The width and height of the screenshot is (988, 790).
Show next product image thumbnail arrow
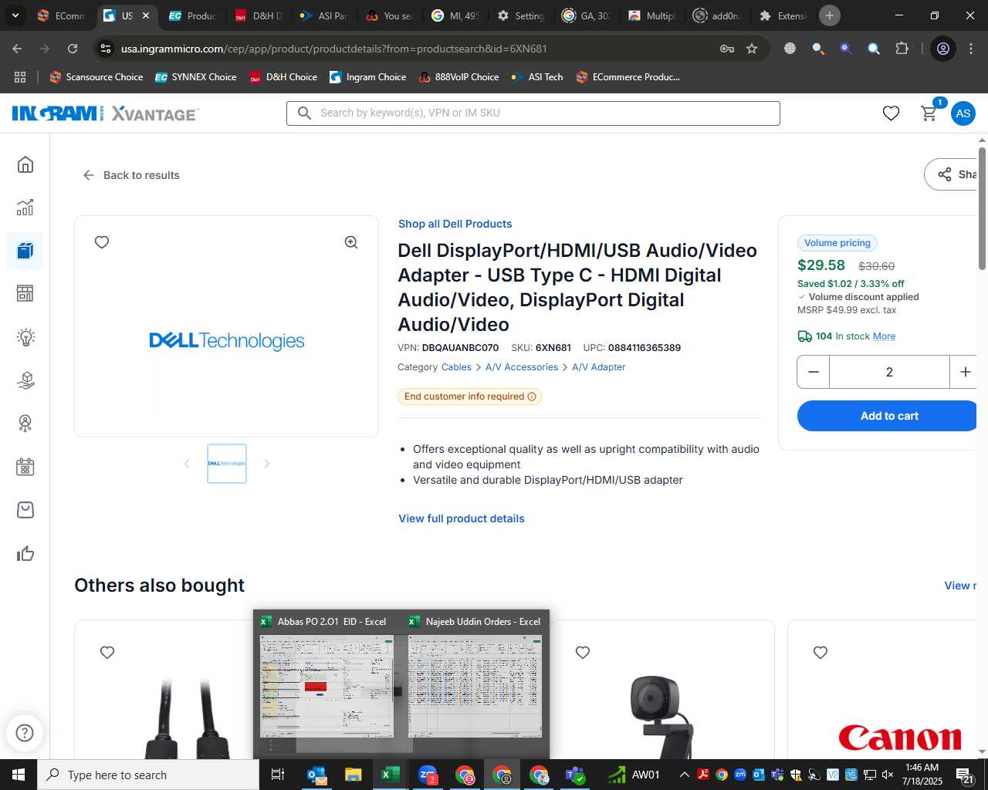pos(267,464)
